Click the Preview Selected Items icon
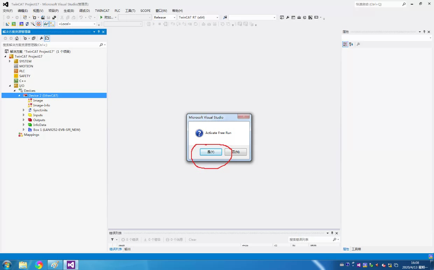 tap(47, 38)
